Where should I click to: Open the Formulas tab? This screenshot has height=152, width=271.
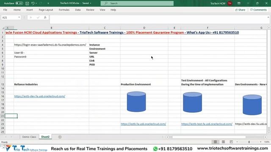pyautogui.click(x=64, y=10)
